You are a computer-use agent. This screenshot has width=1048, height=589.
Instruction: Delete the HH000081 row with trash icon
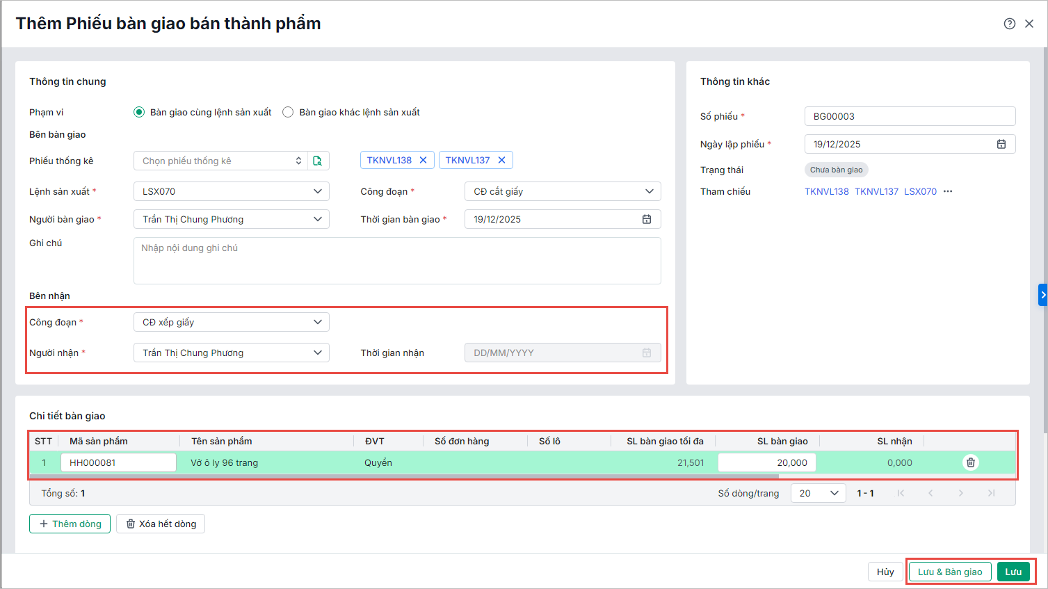[x=970, y=462]
